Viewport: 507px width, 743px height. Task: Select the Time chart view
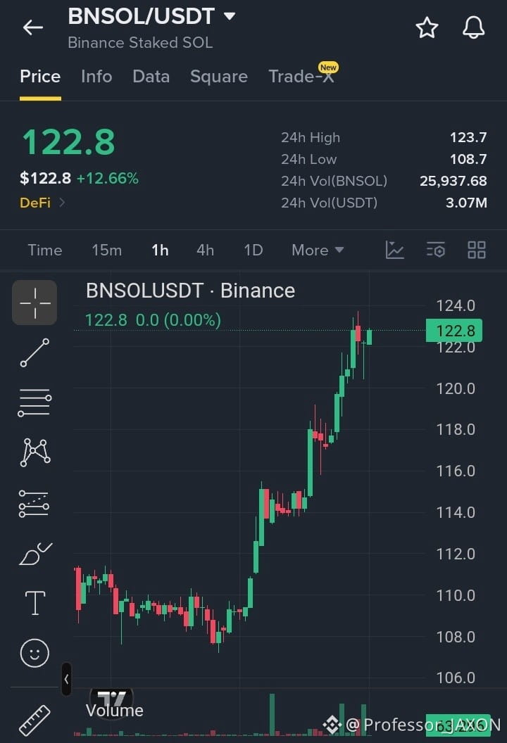(x=45, y=250)
